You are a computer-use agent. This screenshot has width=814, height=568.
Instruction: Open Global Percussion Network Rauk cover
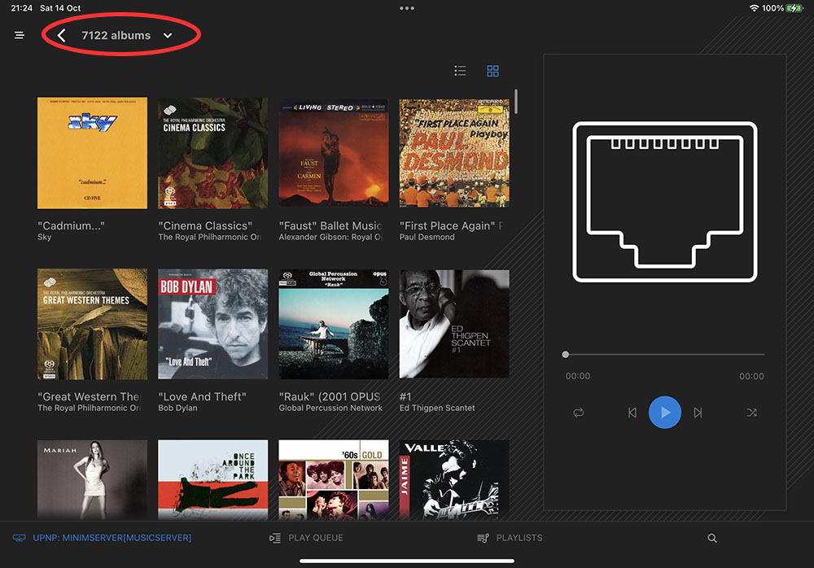[x=333, y=324]
